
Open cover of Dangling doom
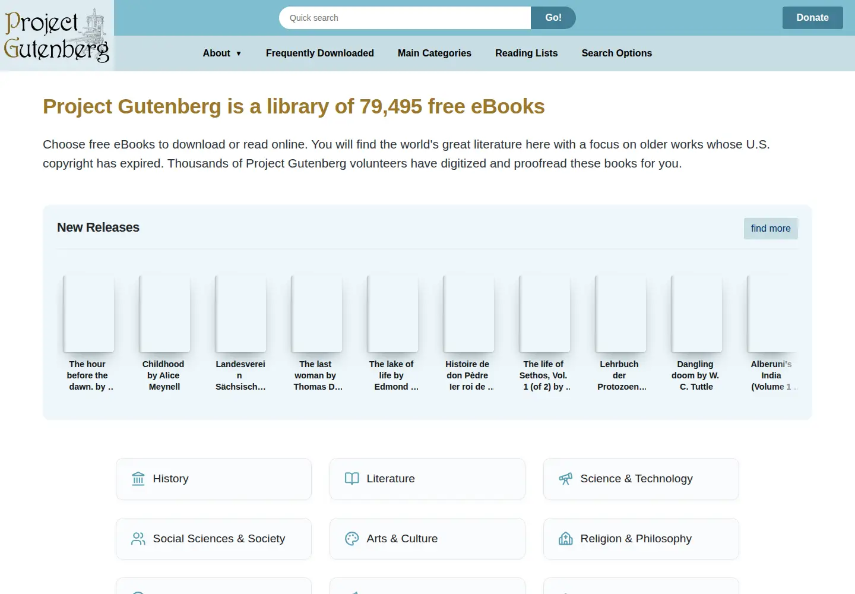(x=696, y=314)
